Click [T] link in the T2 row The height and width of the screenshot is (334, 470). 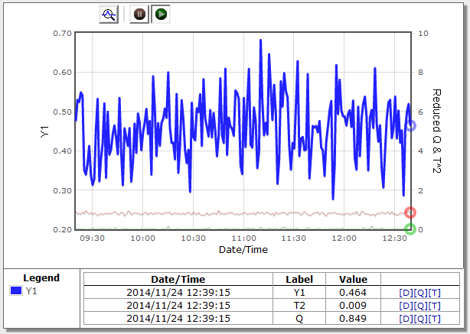(x=434, y=305)
